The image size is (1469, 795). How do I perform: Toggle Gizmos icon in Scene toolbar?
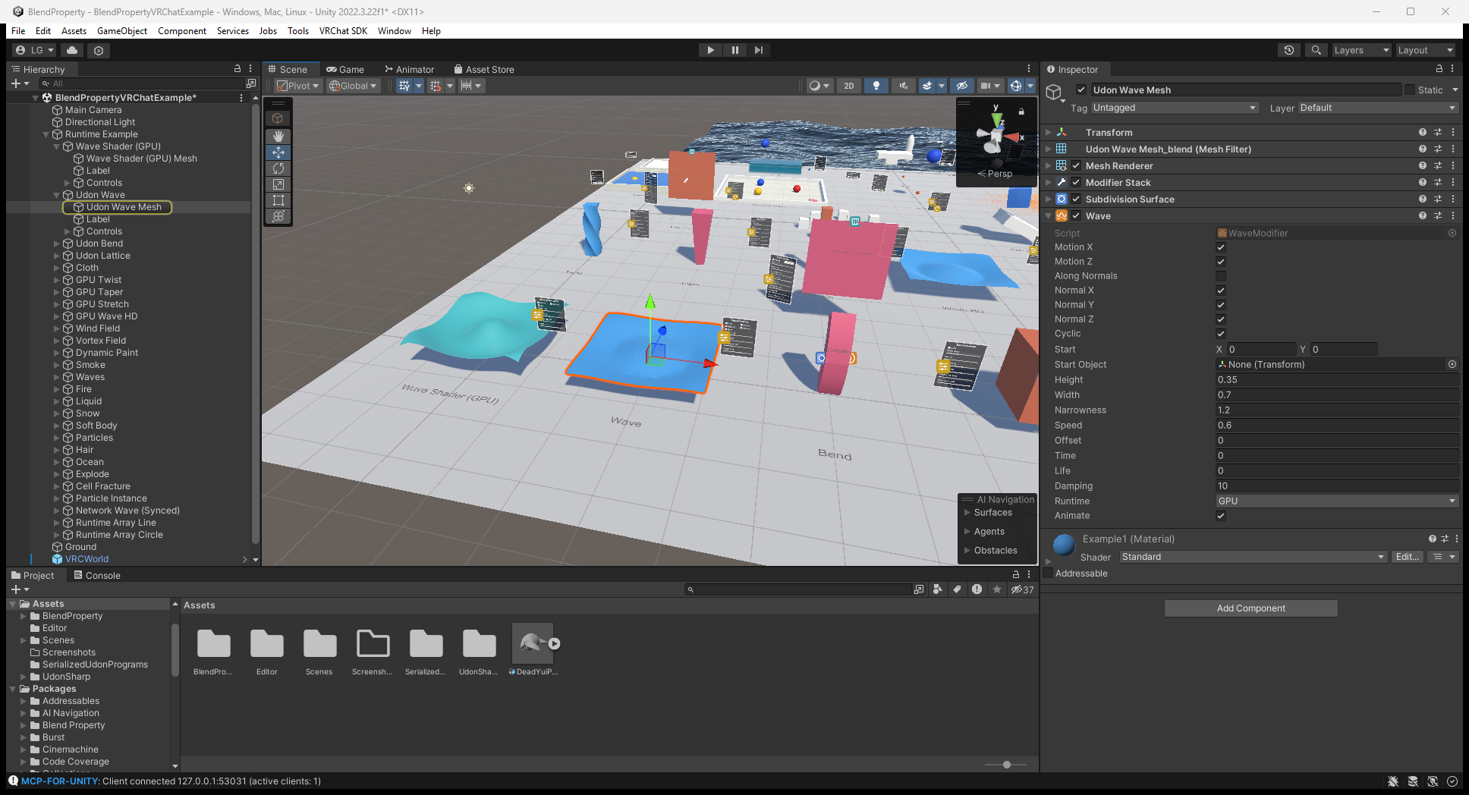[1016, 86]
